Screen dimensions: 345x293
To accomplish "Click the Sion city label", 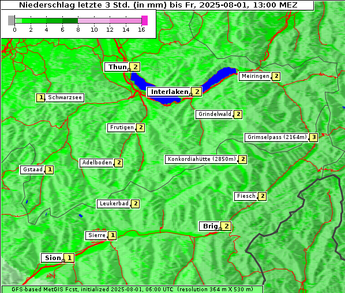I will click(52, 258).
